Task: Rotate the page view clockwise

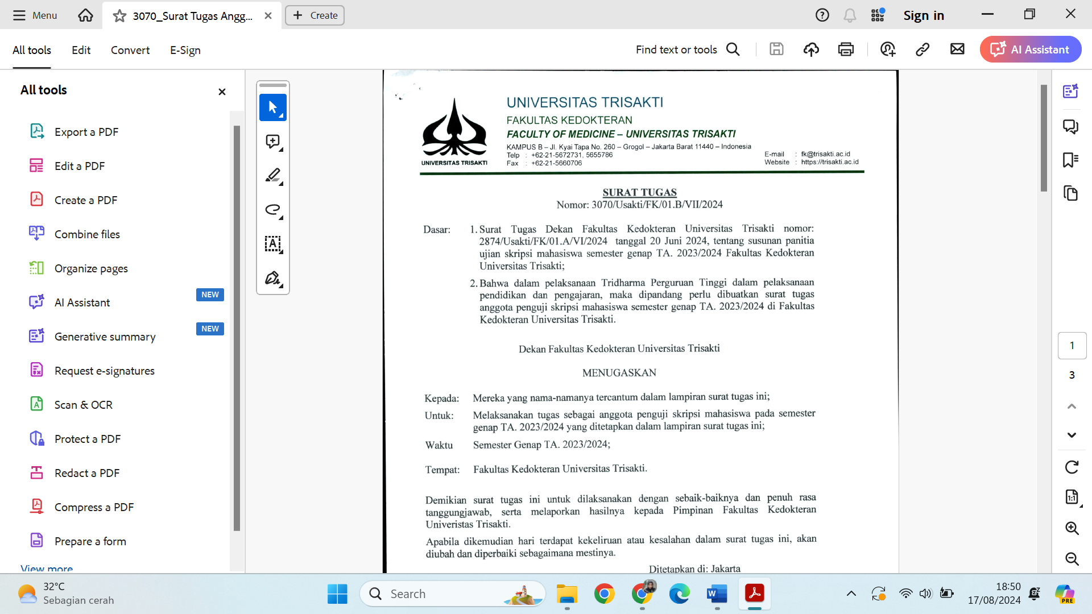Action: (1072, 467)
